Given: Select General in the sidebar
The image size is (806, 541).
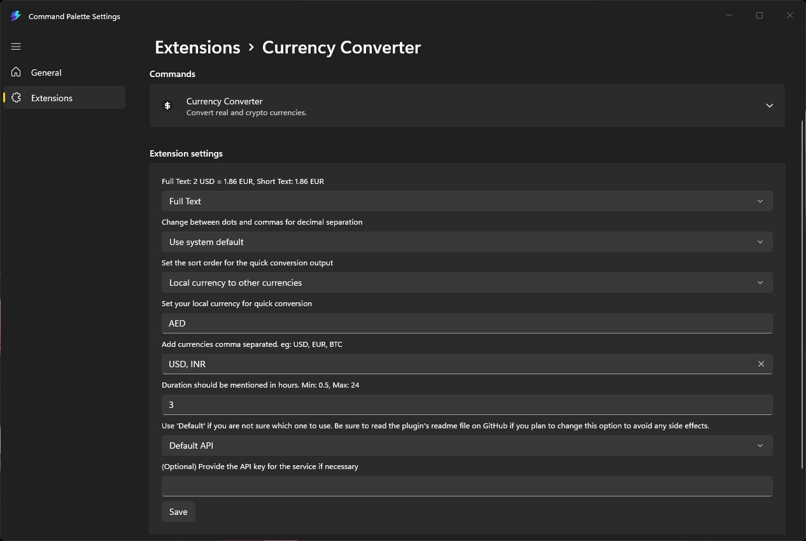Looking at the screenshot, I should 64,72.
